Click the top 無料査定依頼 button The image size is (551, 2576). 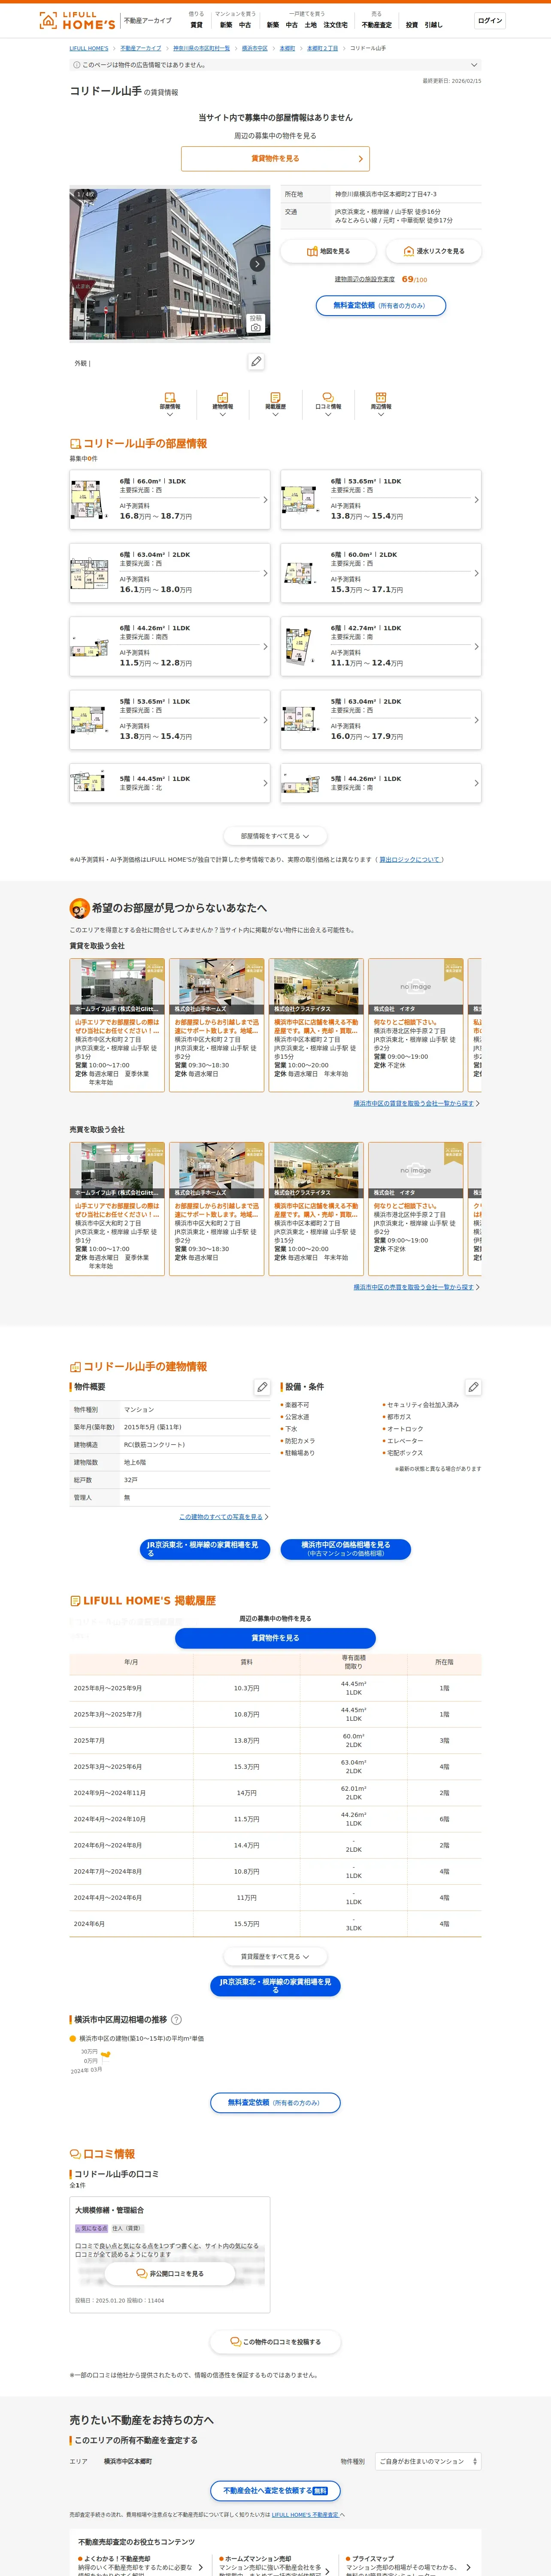coord(381,306)
